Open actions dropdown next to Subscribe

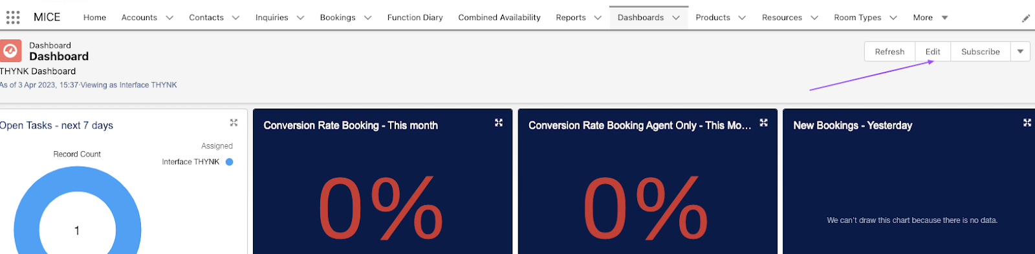coord(1020,52)
